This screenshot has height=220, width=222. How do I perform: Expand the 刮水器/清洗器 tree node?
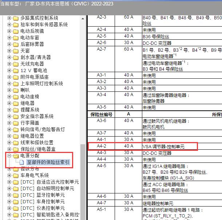pyautogui.click(x=9, y=58)
